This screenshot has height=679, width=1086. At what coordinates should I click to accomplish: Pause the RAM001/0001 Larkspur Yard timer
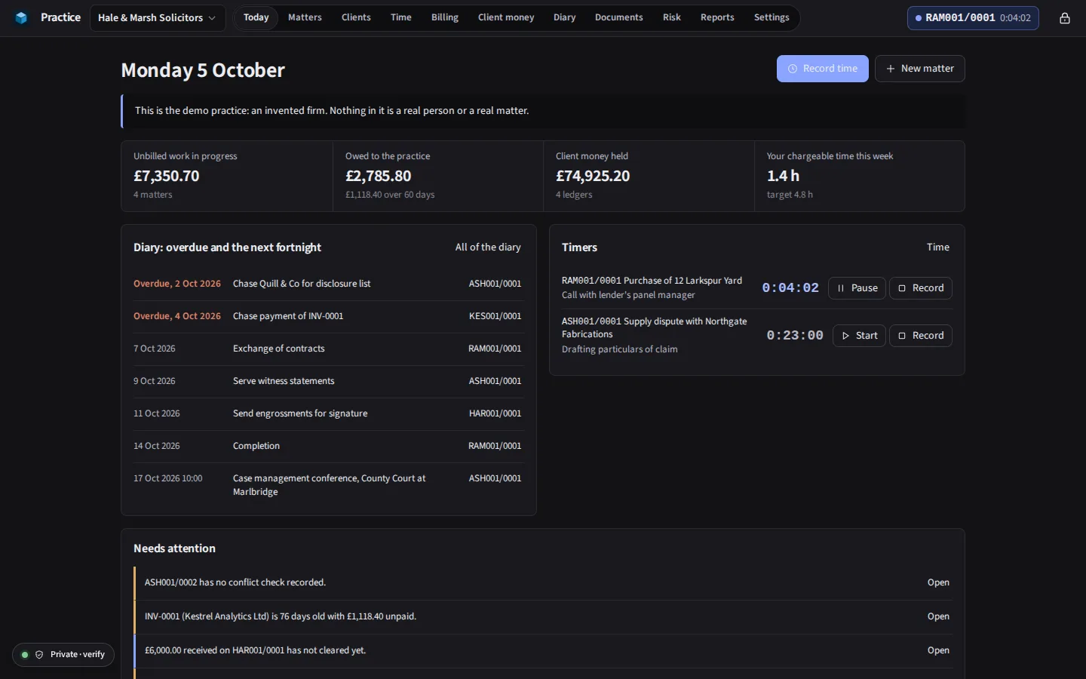point(857,288)
